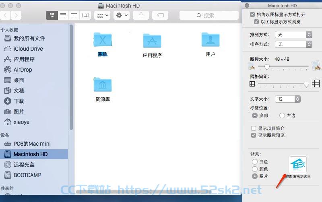Toggle 始终以图标显示方式打开 checkbox

tap(252, 14)
